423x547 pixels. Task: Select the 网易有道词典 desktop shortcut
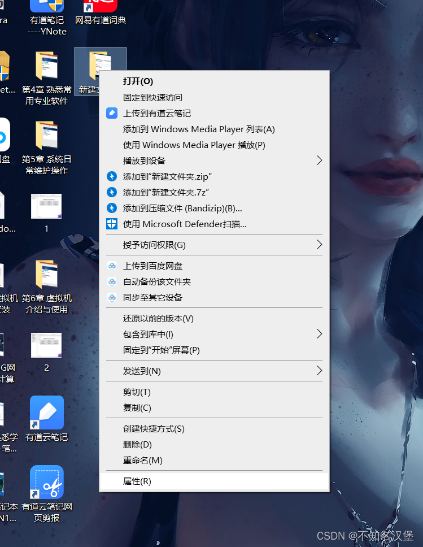point(101,12)
